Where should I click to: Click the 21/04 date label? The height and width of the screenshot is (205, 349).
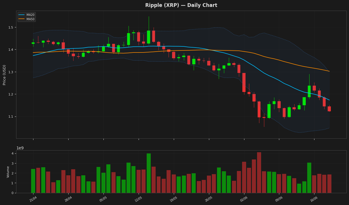[x=33, y=199]
